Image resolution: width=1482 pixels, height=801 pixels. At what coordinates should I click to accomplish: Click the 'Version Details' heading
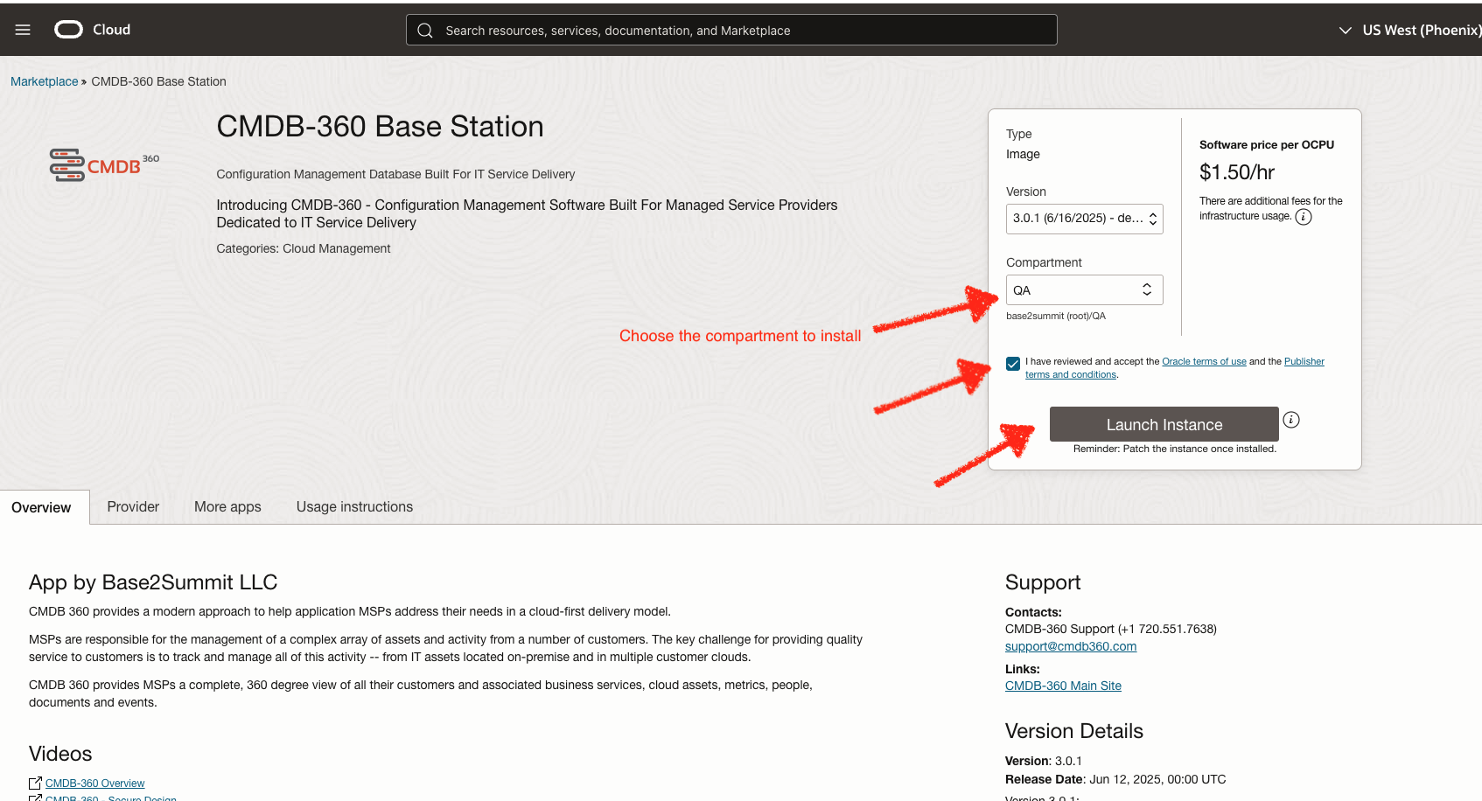pyautogui.click(x=1074, y=731)
